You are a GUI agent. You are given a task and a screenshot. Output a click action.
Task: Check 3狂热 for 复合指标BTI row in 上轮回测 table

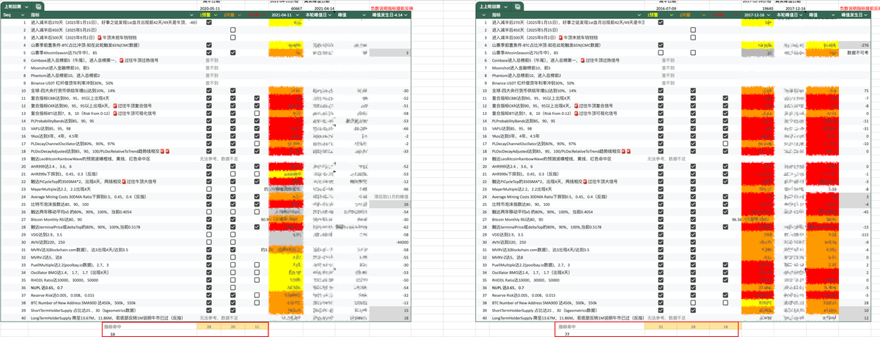coord(255,113)
